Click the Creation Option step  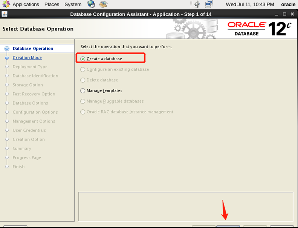pyautogui.click(x=29, y=139)
